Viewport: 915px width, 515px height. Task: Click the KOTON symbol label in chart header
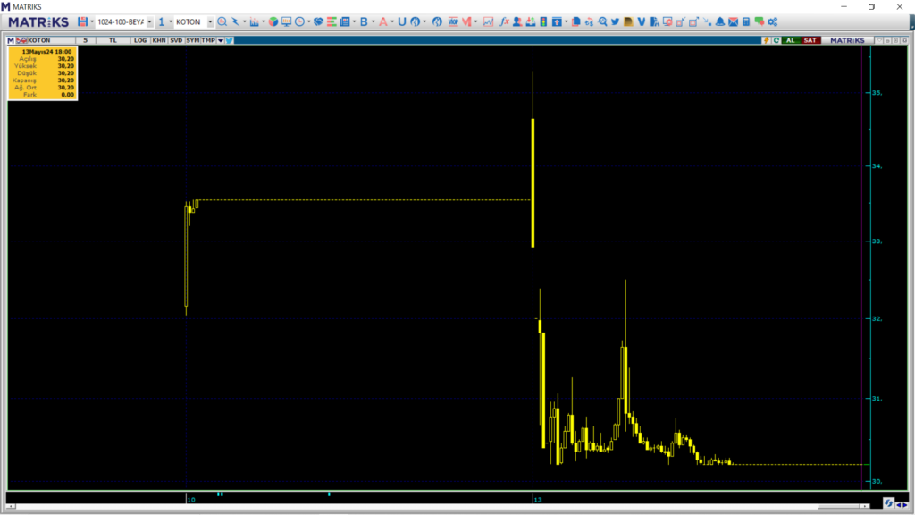[38, 40]
